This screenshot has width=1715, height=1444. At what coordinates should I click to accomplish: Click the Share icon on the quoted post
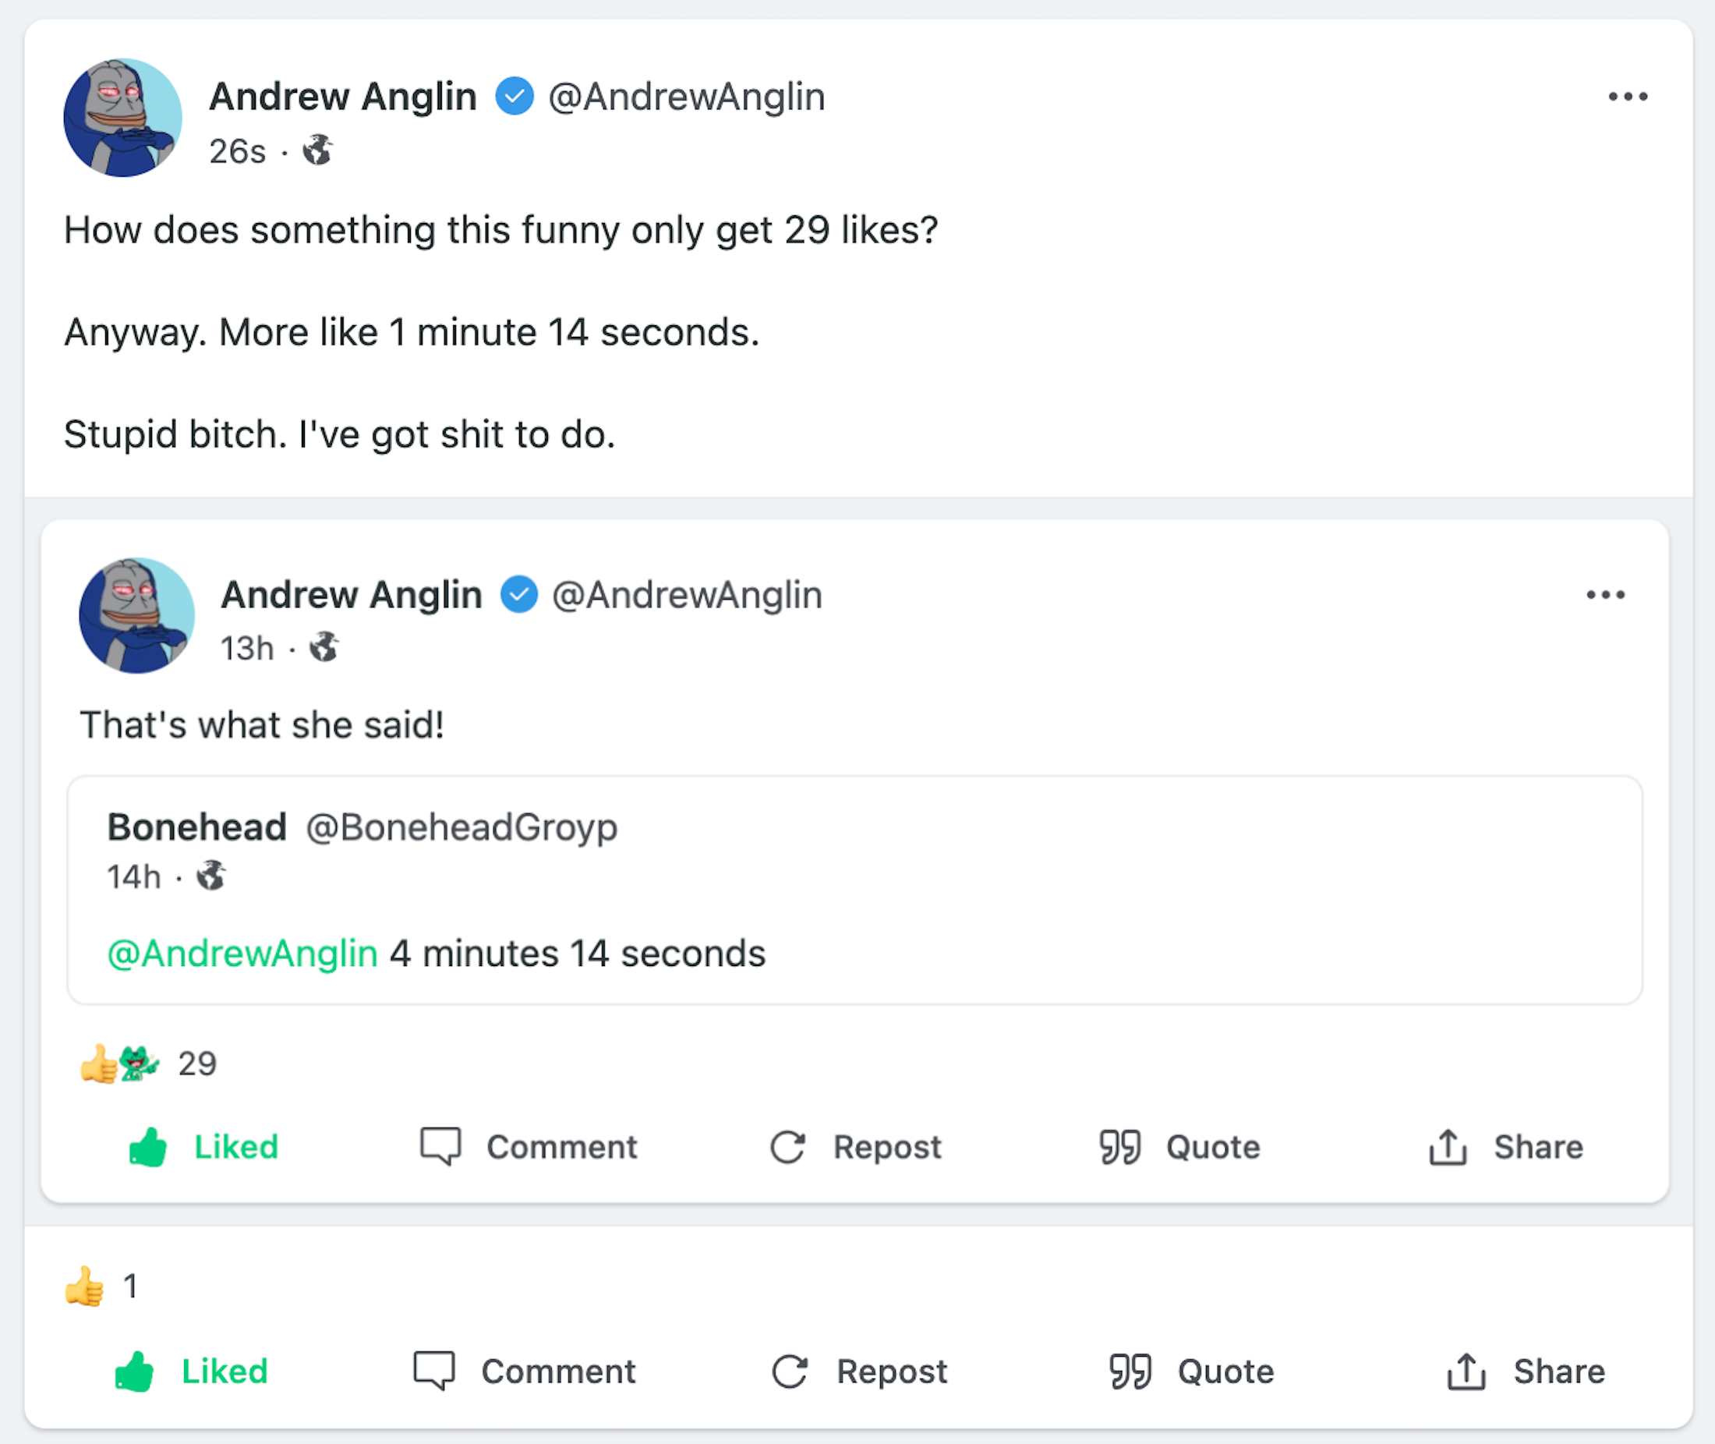pyautogui.click(x=1448, y=1147)
